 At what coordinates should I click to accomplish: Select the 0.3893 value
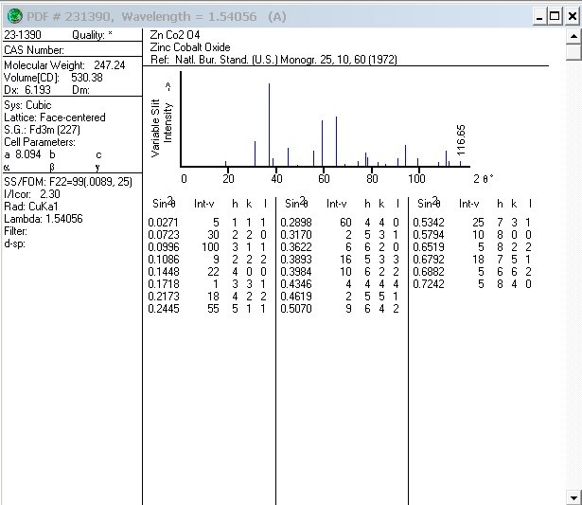coord(296,260)
